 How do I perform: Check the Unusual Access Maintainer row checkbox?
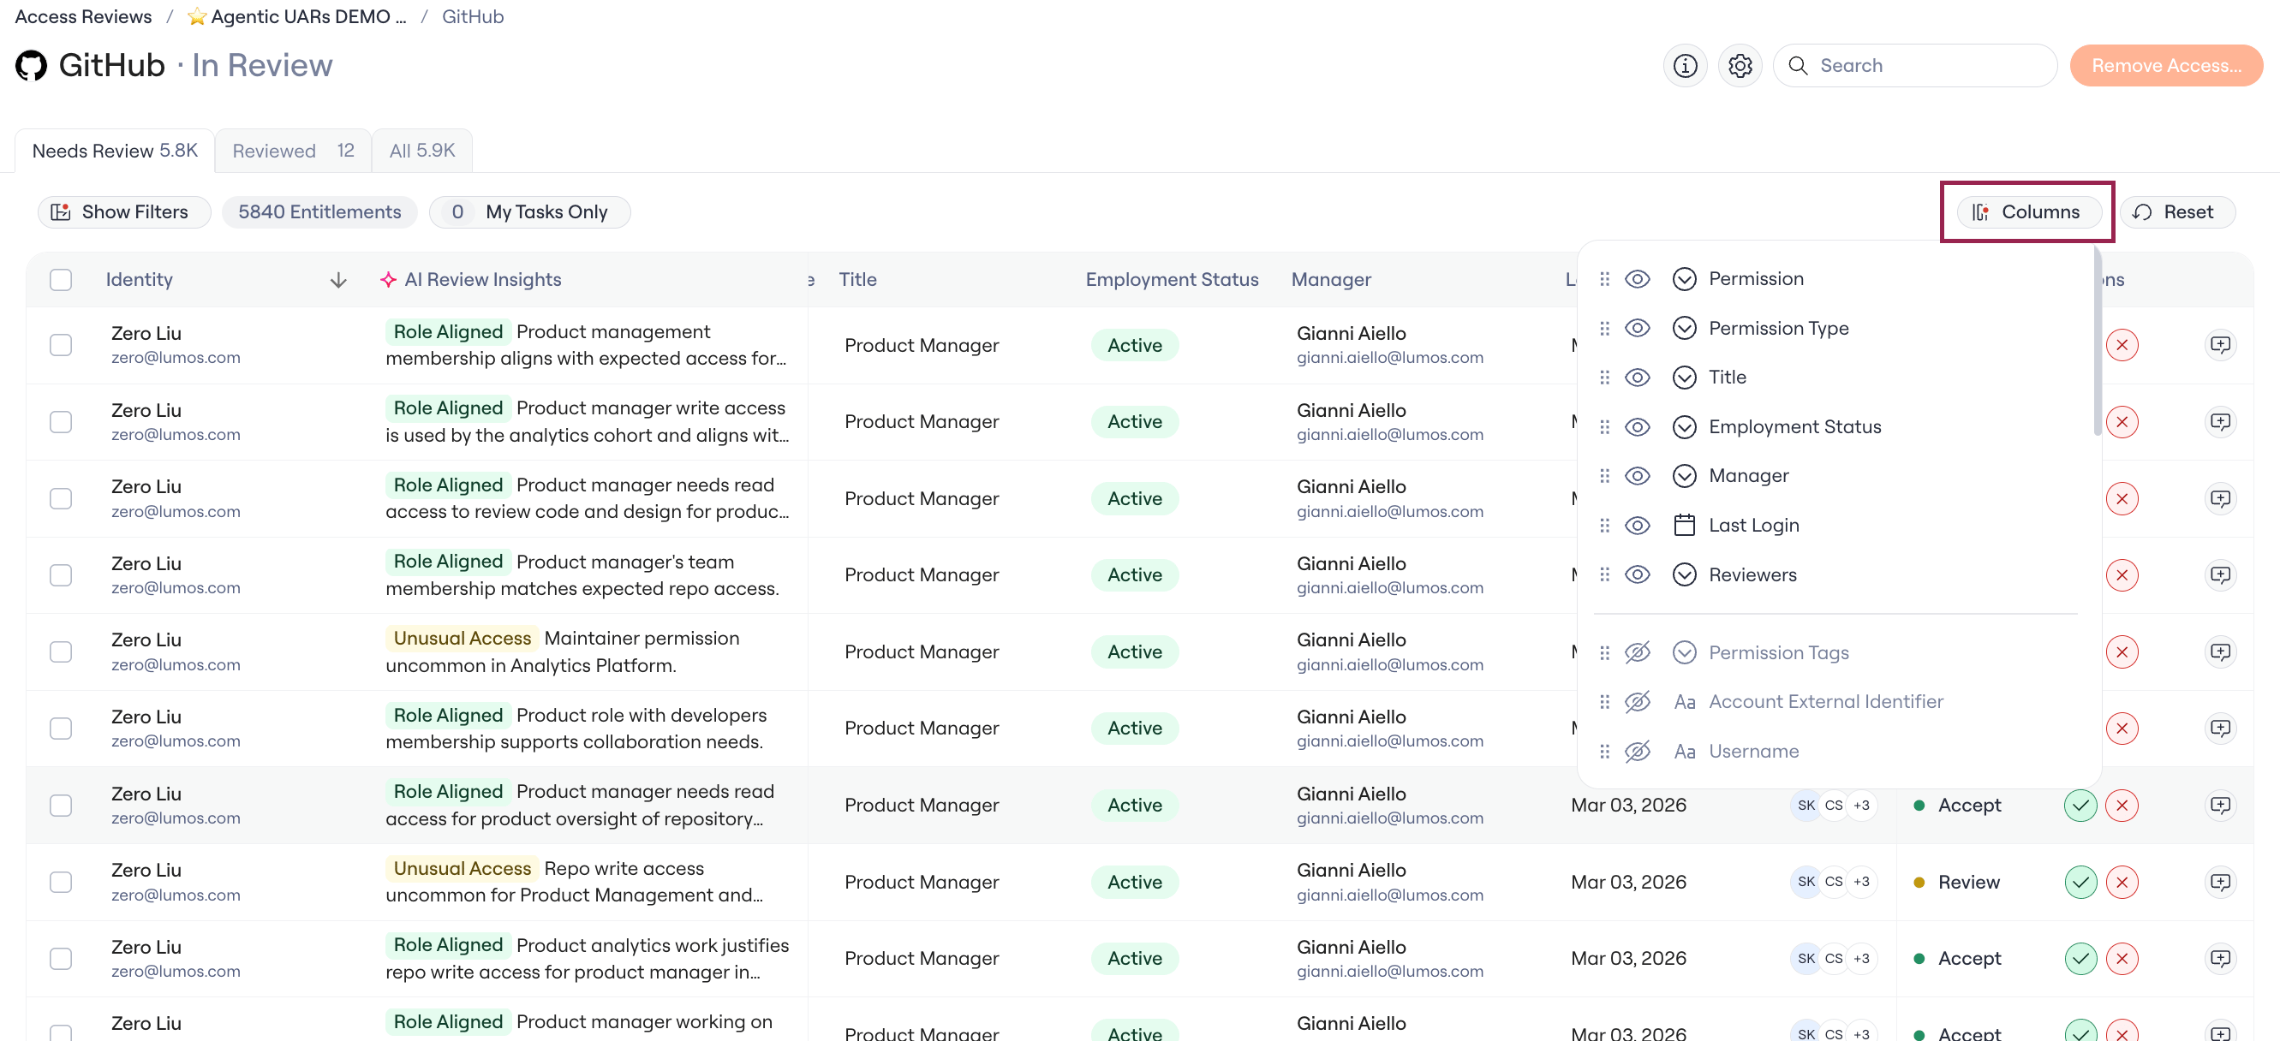(x=61, y=651)
